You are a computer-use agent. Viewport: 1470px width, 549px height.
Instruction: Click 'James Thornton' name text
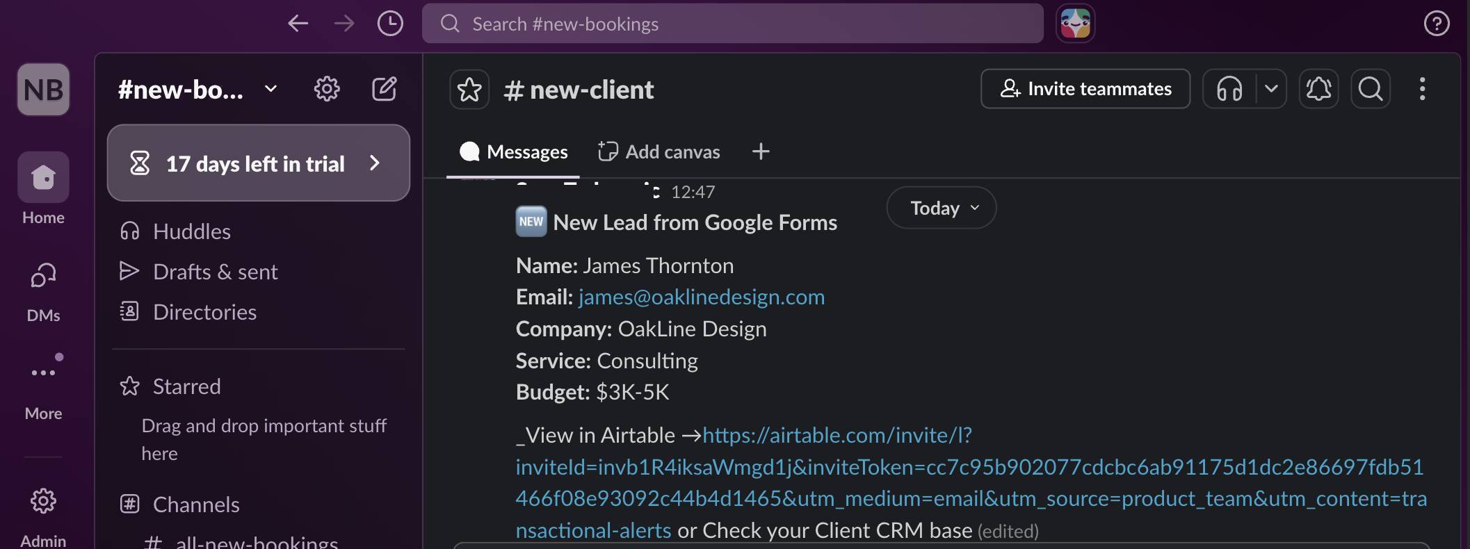pos(658,265)
